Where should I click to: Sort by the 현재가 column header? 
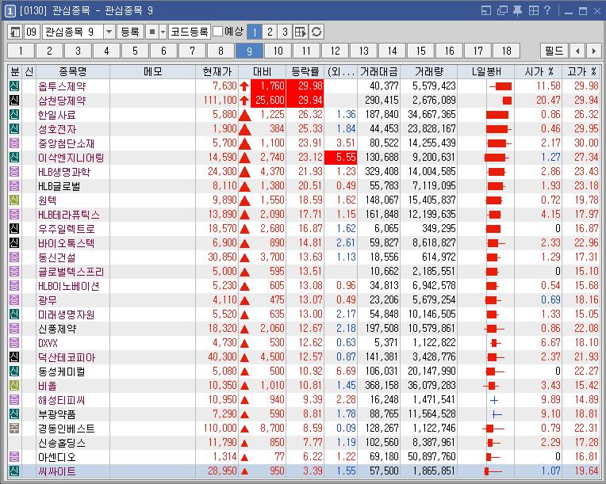click(x=217, y=71)
